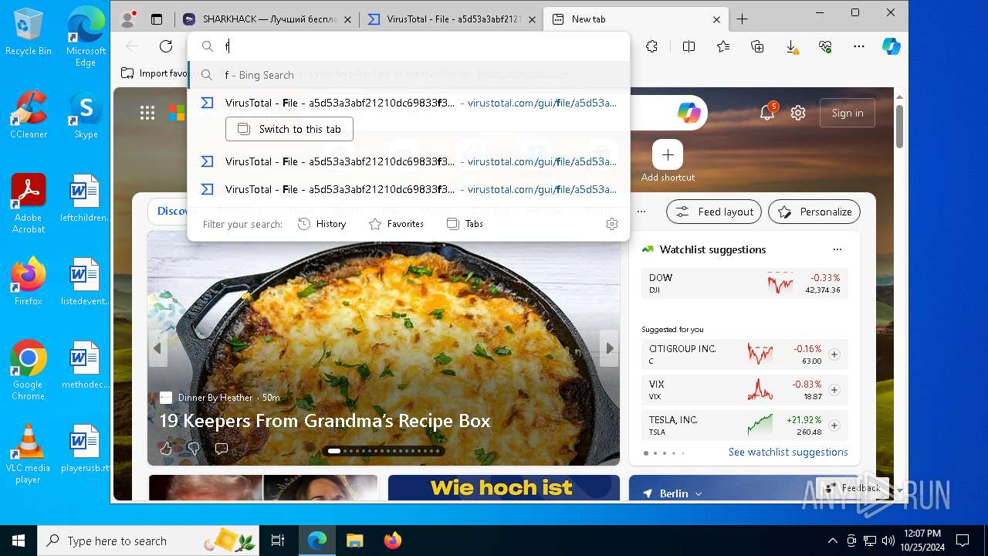Screen dimensions: 988x556
Task: Select first VirusTotal File suggestion
Action: 409,103
